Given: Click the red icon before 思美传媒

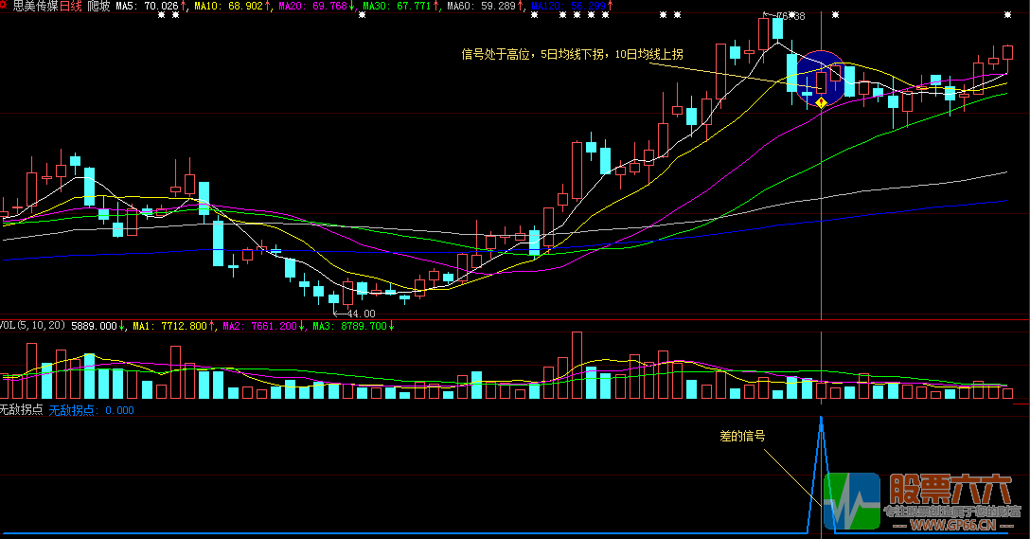Looking at the screenshot, I should point(5,6).
